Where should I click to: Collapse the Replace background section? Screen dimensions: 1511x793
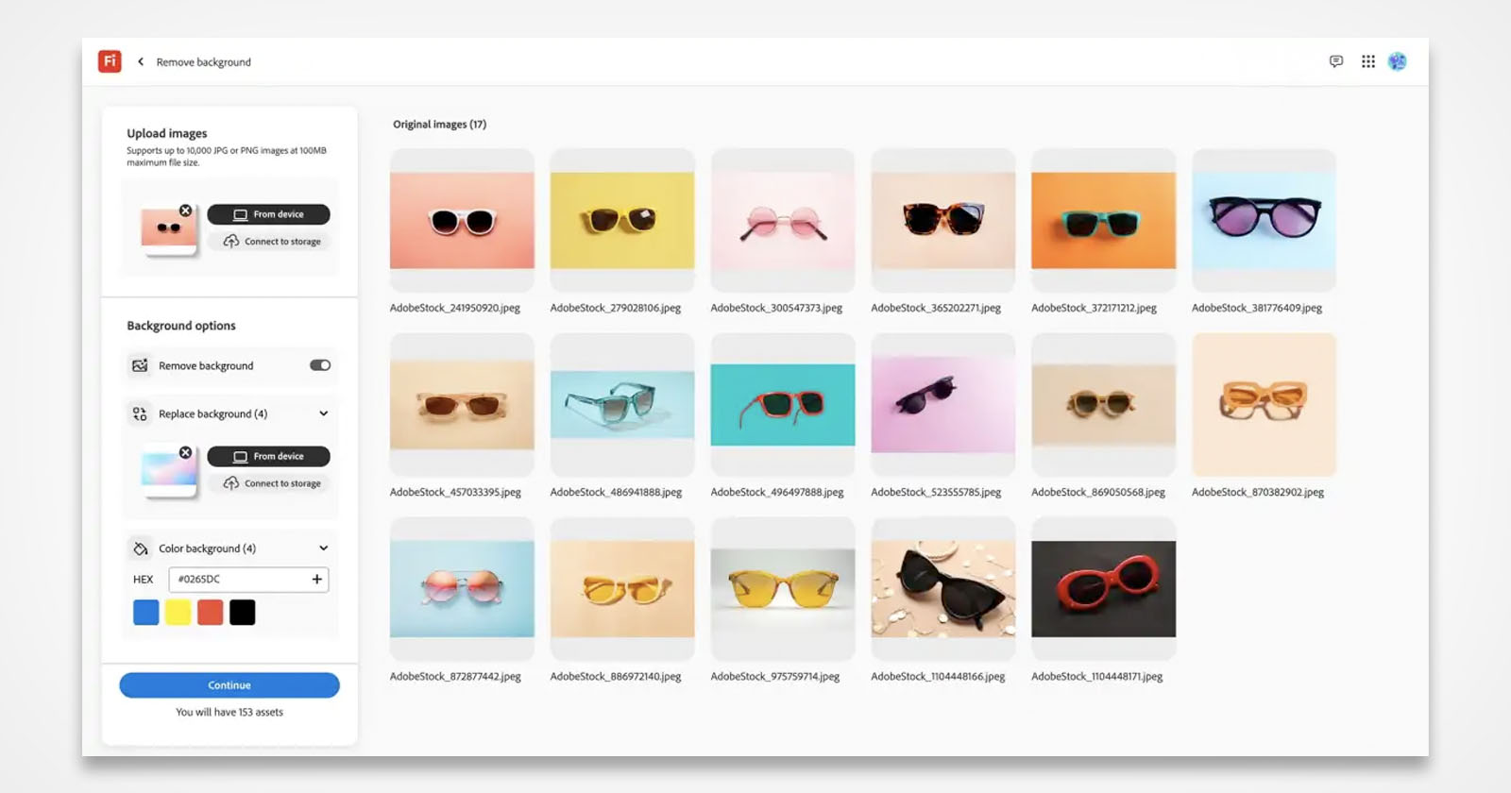[x=323, y=413]
